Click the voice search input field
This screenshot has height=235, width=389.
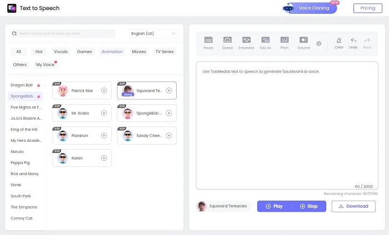(63, 33)
